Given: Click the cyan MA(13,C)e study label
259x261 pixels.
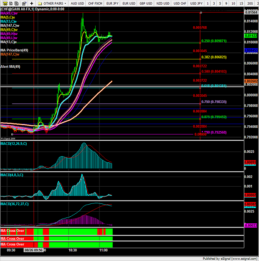Looking at the screenshot, I should point(8,21).
